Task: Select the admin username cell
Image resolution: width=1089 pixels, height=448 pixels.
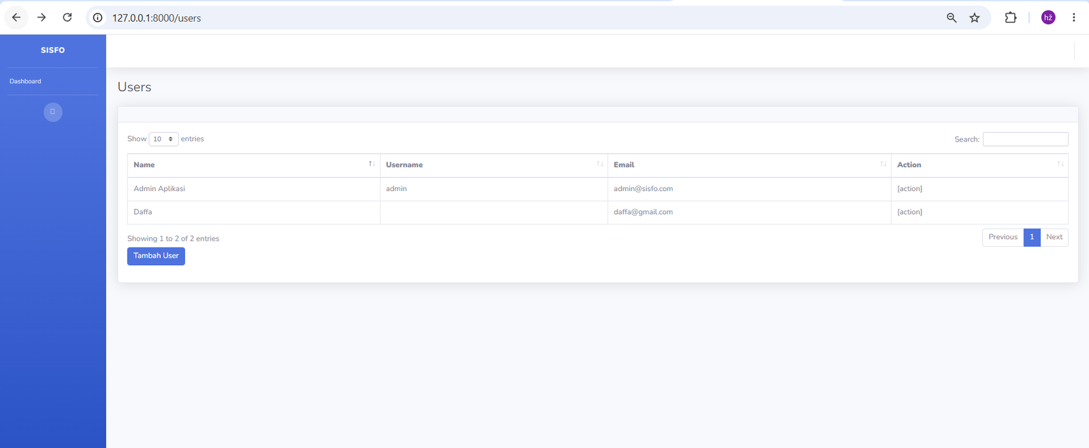Action: (493, 189)
